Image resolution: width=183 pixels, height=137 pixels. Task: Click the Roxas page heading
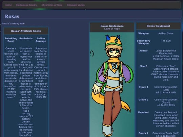coord(12,16)
